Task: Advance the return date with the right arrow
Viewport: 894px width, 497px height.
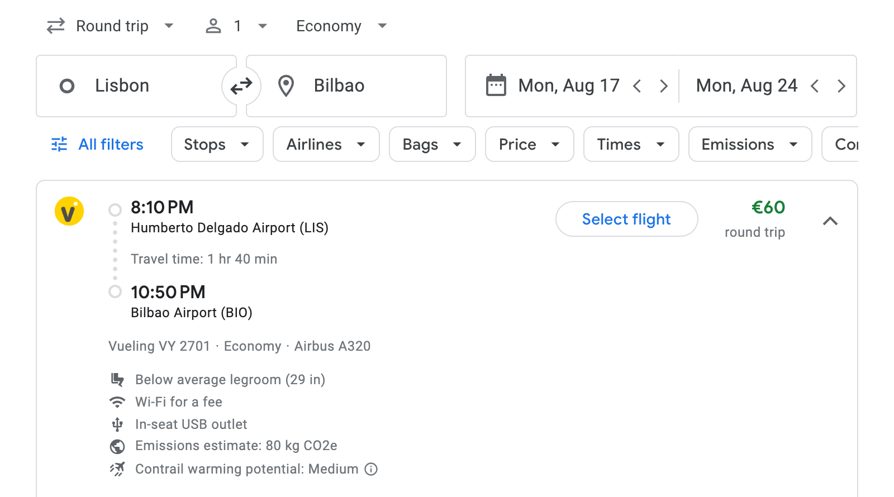Action: click(841, 85)
